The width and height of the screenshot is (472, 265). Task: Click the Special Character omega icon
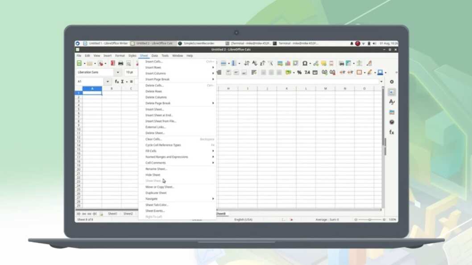click(x=305, y=64)
